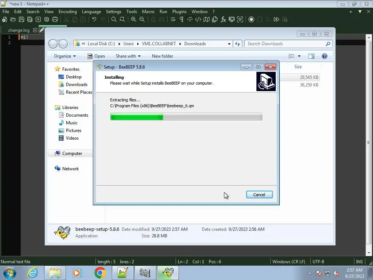Expand the arrow after VM1.COLLABNET in breadcrumb
373x280 pixels.
tap(180, 44)
